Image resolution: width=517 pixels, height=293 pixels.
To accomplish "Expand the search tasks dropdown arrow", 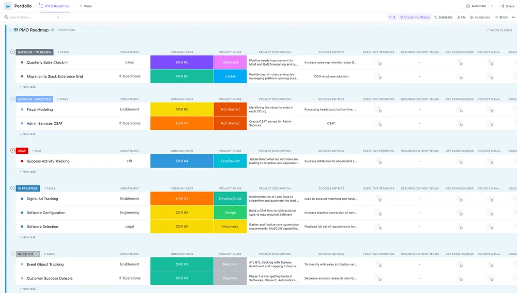I will [x=58, y=17].
